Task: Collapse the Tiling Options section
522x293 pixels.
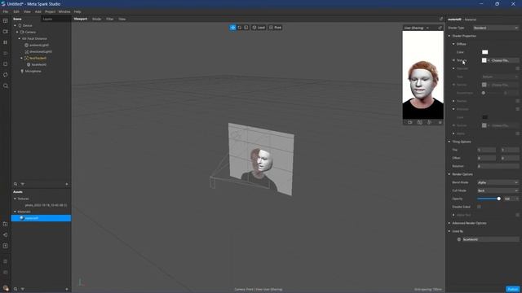Action: [449, 142]
